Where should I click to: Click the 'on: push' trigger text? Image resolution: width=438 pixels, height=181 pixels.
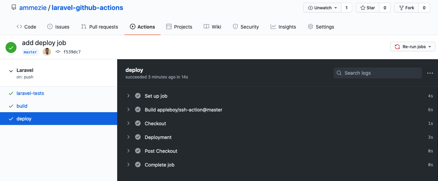(25, 77)
